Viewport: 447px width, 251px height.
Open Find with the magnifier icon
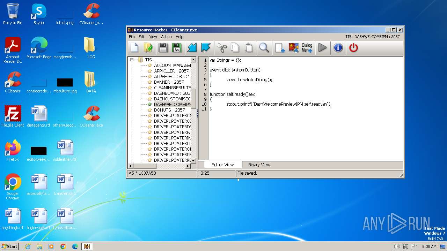click(264, 48)
